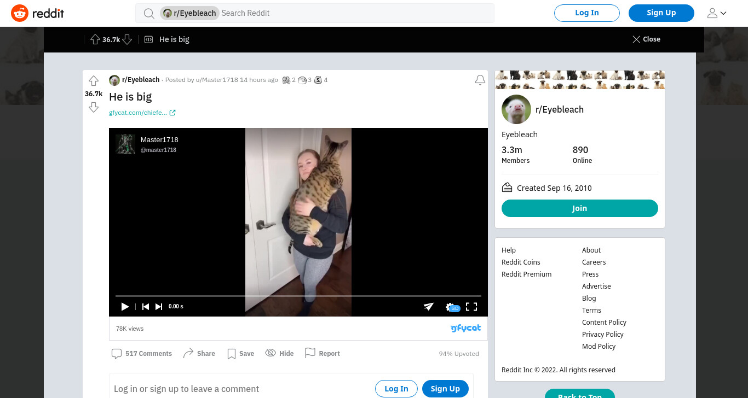This screenshot has height=398, width=748.
Task: Open Press footer link
Action: (590, 274)
